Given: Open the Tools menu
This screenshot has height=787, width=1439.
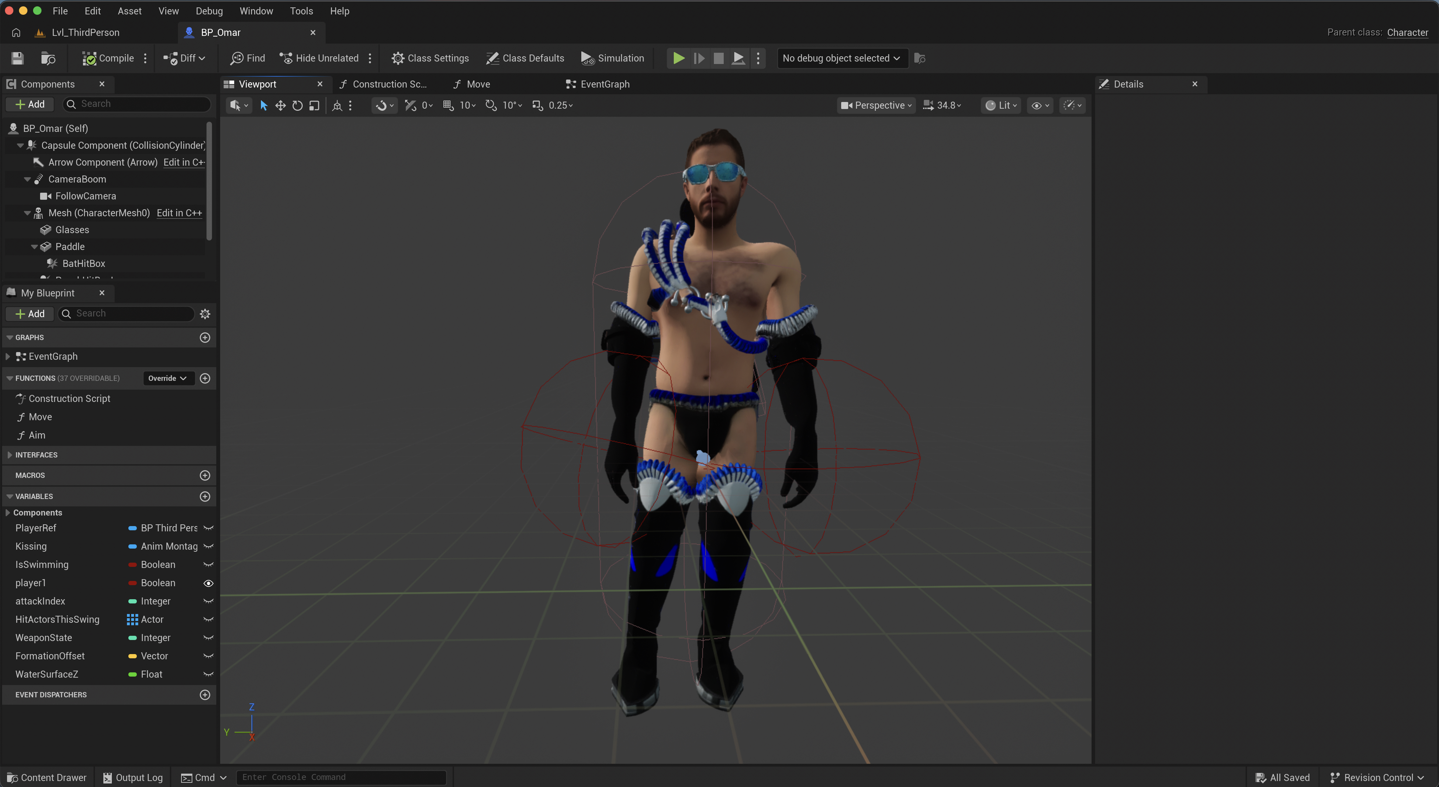Looking at the screenshot, I should point(301,11).
